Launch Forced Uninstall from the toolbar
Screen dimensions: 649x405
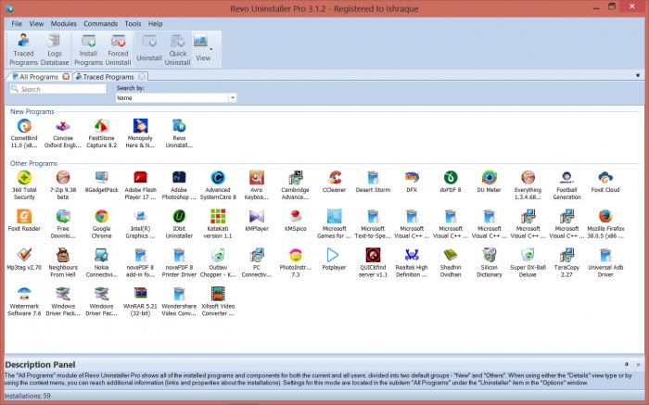coord(118,50)
